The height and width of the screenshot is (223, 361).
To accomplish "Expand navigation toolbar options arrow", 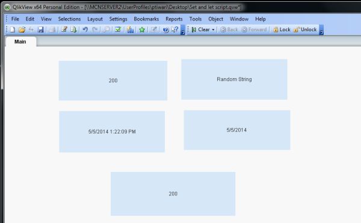I will [321, 29].
